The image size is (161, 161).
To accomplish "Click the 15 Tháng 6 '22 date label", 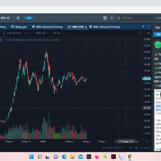I will click(126, 141).
